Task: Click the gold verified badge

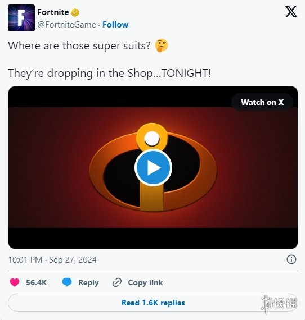Action: (75, 13)
